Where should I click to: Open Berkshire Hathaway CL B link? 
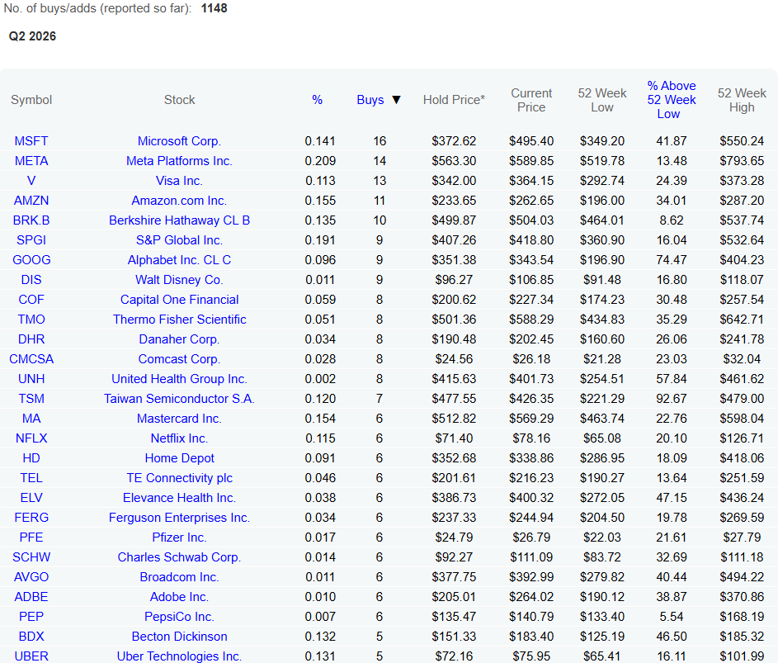[179, 220]
